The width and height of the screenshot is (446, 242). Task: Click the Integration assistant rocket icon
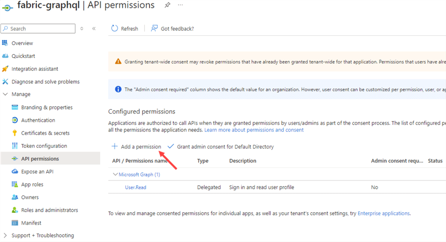point(5,69)
